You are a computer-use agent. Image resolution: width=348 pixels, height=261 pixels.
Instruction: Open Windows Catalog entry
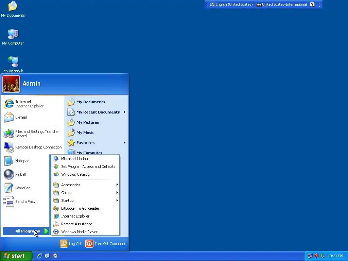pos(85,174)
